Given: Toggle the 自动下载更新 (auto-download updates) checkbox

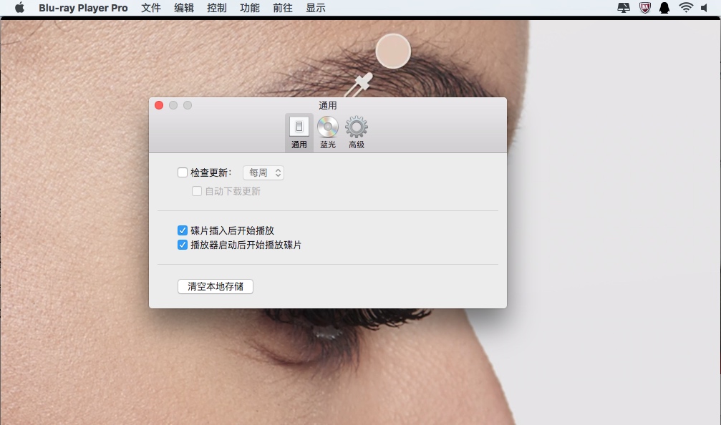Looking at the screenshot, I should [x=198, y=191].
